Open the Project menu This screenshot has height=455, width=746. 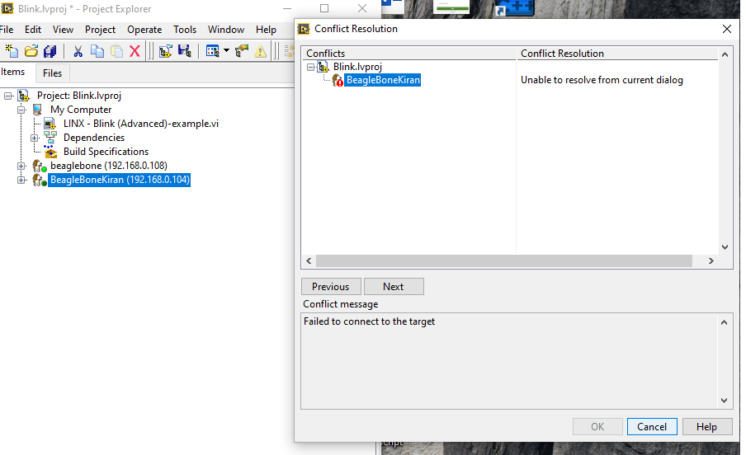(x=100, y=30)
